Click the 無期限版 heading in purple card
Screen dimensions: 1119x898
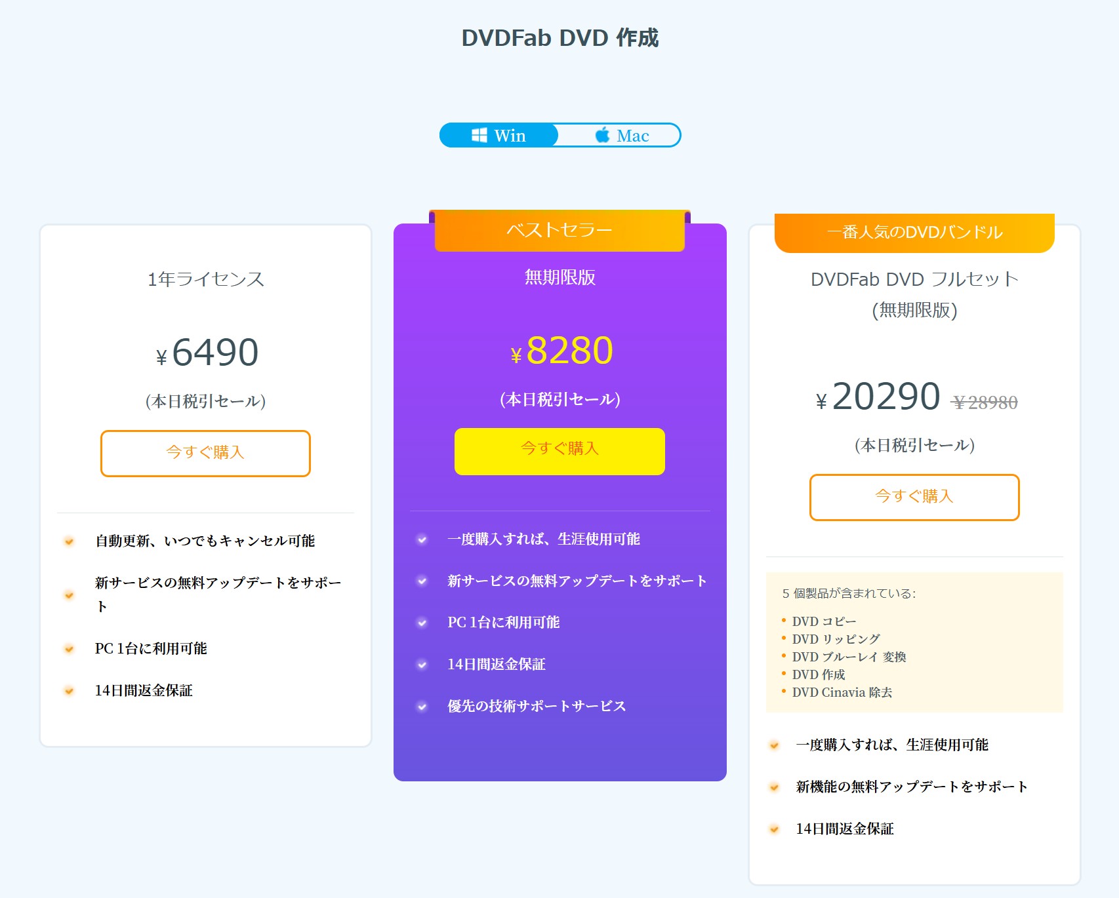click(x=559, y=277)
